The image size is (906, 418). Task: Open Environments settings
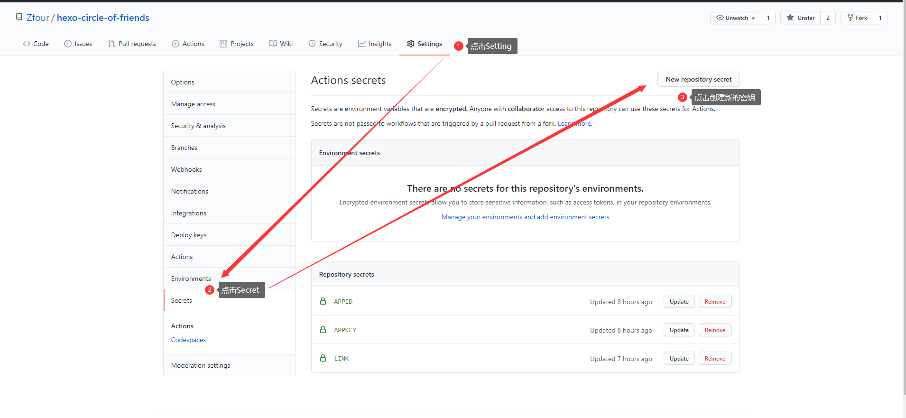coord(230,279)
